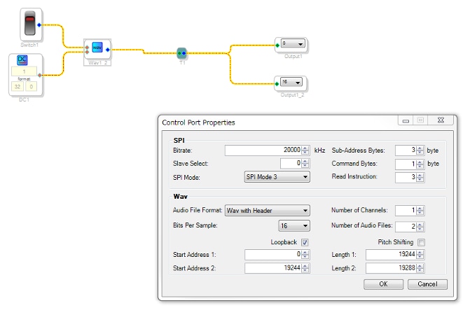Click the Command Bytes value field
470x315 pixels.
coord(406,164)
